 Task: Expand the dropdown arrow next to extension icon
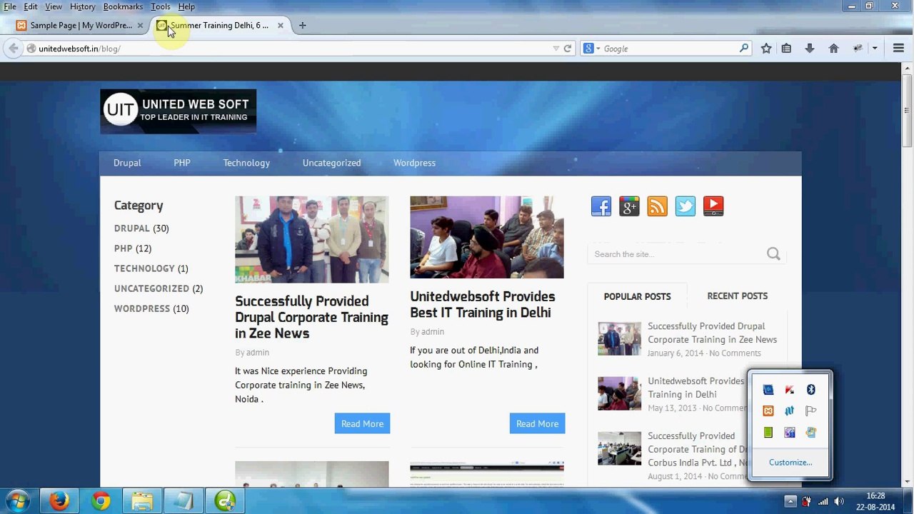click(x=875, y=49)
